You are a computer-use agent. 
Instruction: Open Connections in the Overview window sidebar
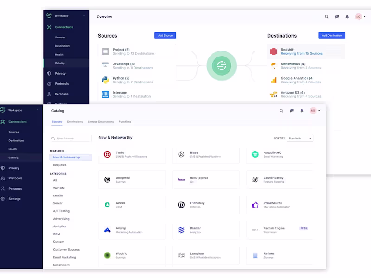coord(64,27)
